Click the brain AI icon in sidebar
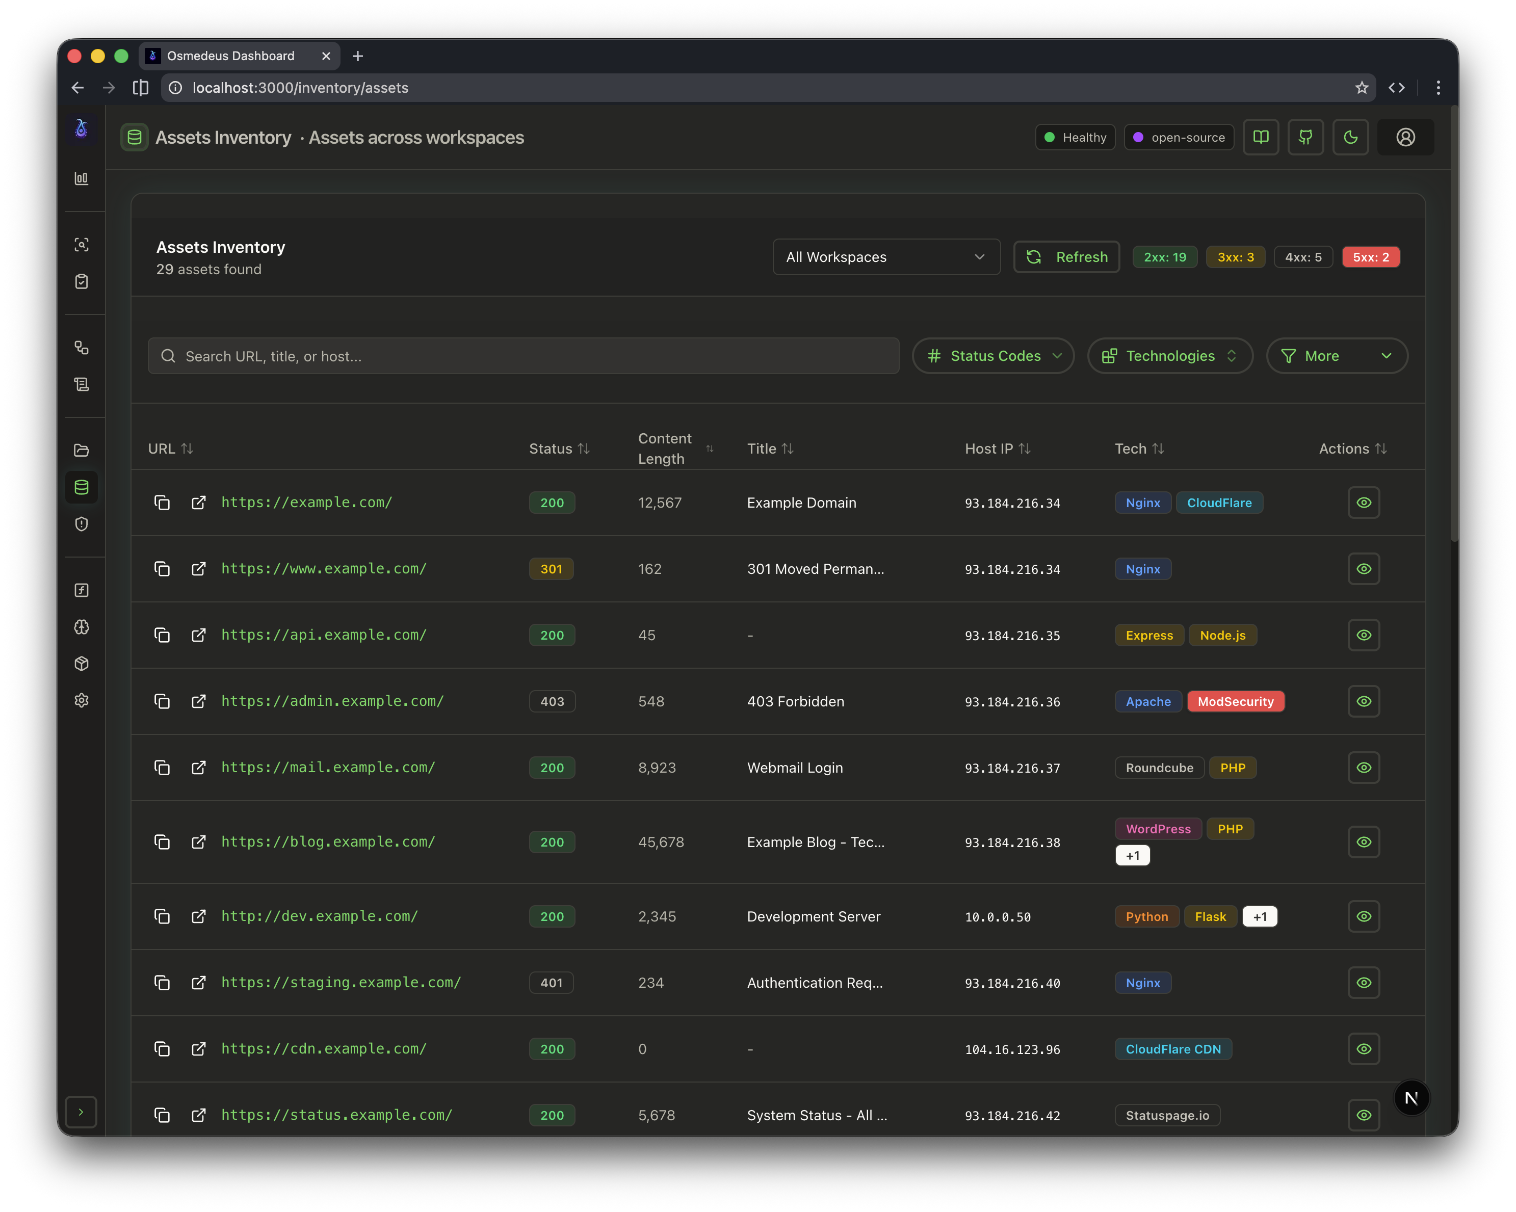 coord(82,627)
